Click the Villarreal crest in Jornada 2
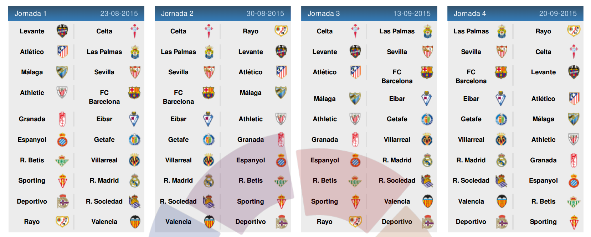This screenshot has height=237, width=591. click(209, 161)
